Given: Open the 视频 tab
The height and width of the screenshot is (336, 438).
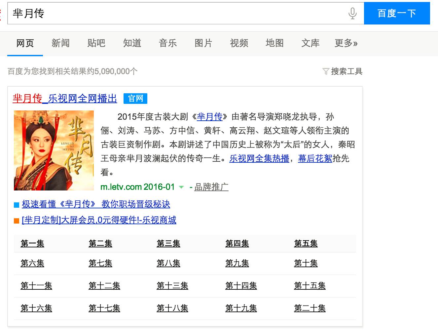Looking at the screenshot, I should click(x=239, y=43).
